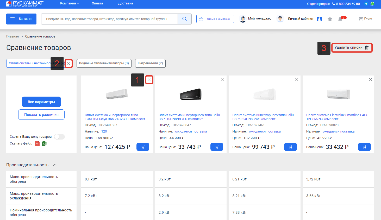Remove TOSHIBA Seiya from comparison
Screen dimensions: 381x220
pos(149,80)
